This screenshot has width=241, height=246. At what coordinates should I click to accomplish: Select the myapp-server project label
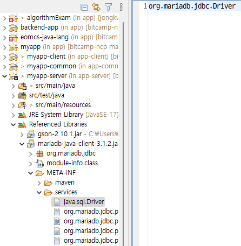(x=47, y=76)
